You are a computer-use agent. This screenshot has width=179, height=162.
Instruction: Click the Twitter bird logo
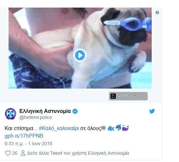point(152,111)
